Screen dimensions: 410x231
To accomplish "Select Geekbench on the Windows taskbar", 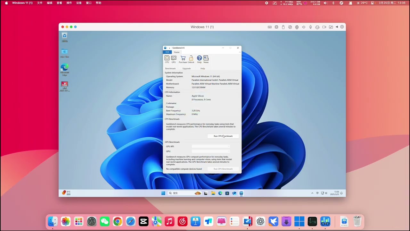I will pos(241,193).
